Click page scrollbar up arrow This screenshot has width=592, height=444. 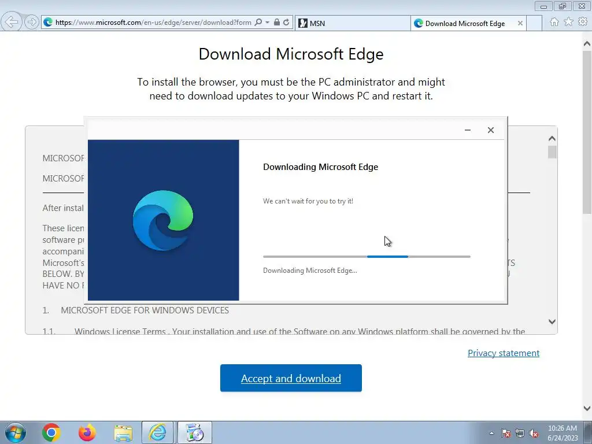point(587,44)
